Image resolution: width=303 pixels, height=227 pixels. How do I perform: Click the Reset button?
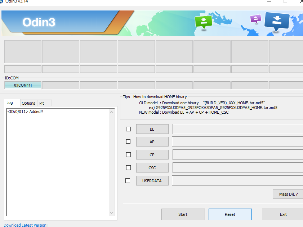coord(230,214)
